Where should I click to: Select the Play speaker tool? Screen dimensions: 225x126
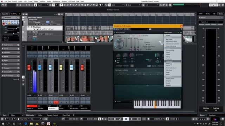[x=94, y=5]
